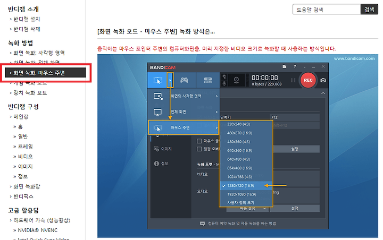The width and height of the screenshot is (383, 240).
Task: Open 하드웨어 가속 (성능향상) sidebar link
Action: click(x=42, y=220)
